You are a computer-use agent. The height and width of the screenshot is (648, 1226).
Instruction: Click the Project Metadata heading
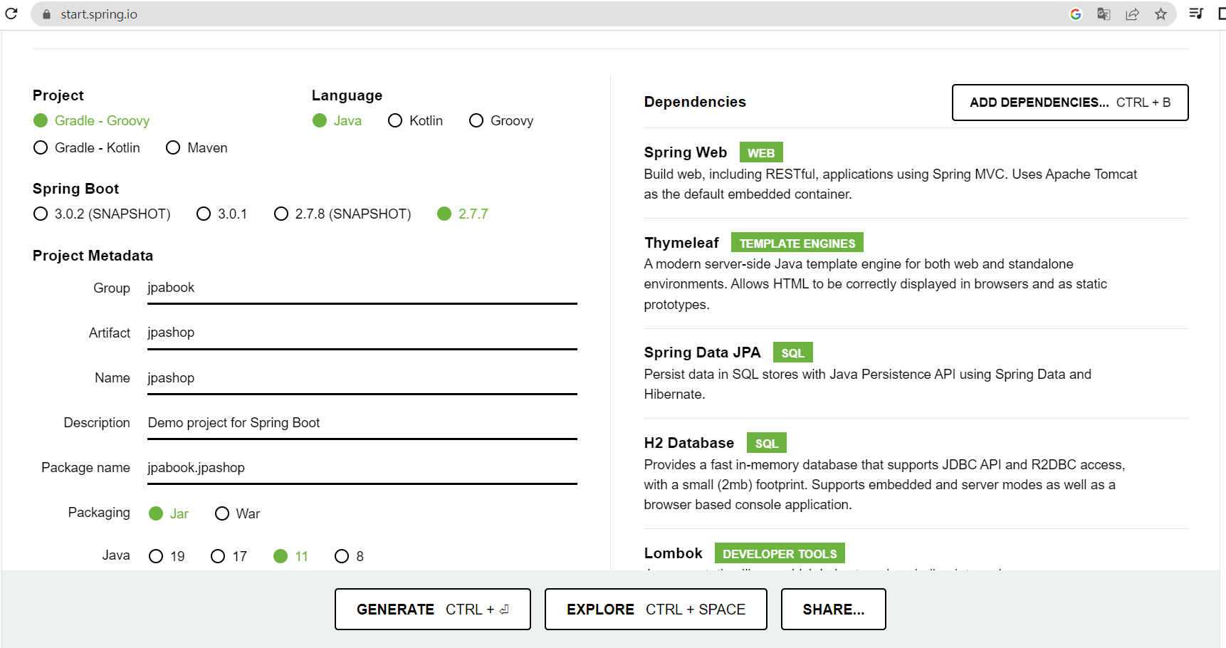coord(93,256)
